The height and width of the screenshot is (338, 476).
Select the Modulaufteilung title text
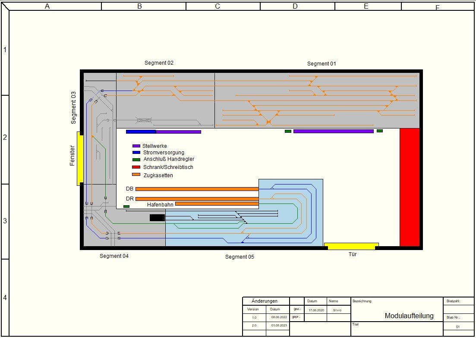409,316
